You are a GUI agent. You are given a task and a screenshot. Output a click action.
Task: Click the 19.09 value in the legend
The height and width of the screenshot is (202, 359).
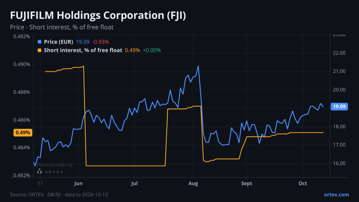83,42
